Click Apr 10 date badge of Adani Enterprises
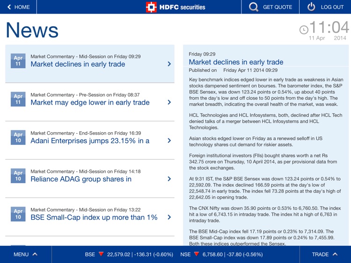 (18, 137)
